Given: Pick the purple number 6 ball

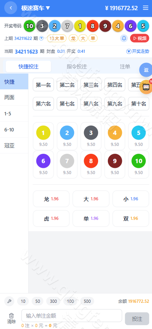Looking at the screenshot, I should coord(43,161).
